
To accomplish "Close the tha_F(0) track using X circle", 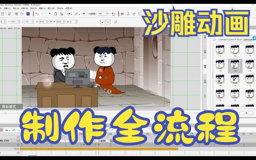I will 18,141.
